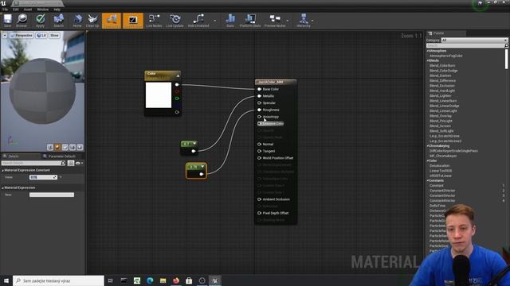This screenshot has height=286, width=510.
Task: Save the material with the Save icon
Action: click(x=7, y=21)
